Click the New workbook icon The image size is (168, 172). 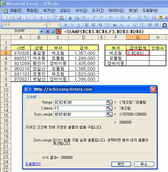(5, 18)
